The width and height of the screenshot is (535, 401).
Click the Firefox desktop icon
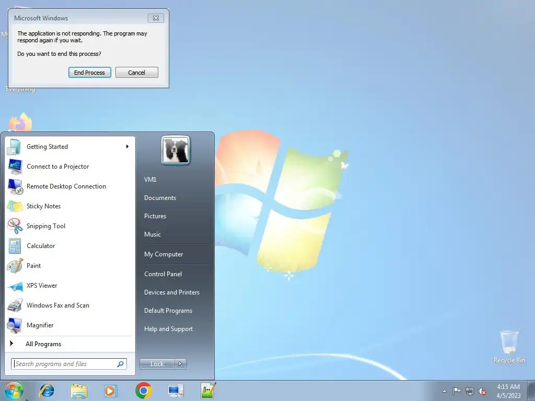click(x=20, y=122)
